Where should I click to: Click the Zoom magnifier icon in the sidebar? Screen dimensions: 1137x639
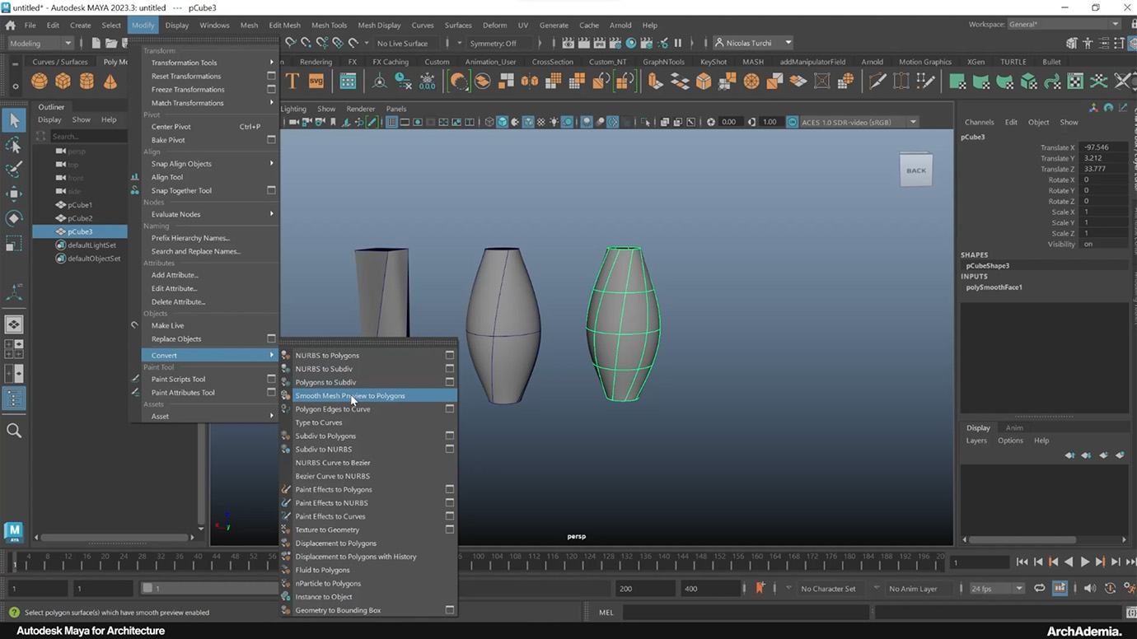pyautogui.click(x=13, y=429)
